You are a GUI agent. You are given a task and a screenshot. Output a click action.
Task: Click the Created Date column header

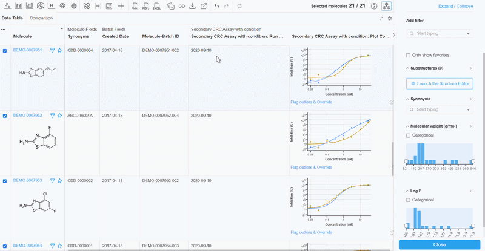pyautogui.click(x=115, y=36)
